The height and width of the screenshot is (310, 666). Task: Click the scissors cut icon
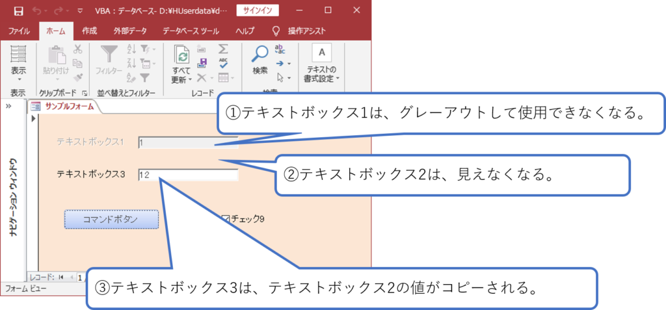pos(77,49)
